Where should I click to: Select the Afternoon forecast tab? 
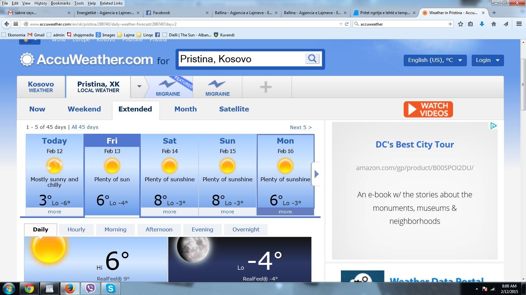point(159,229)
